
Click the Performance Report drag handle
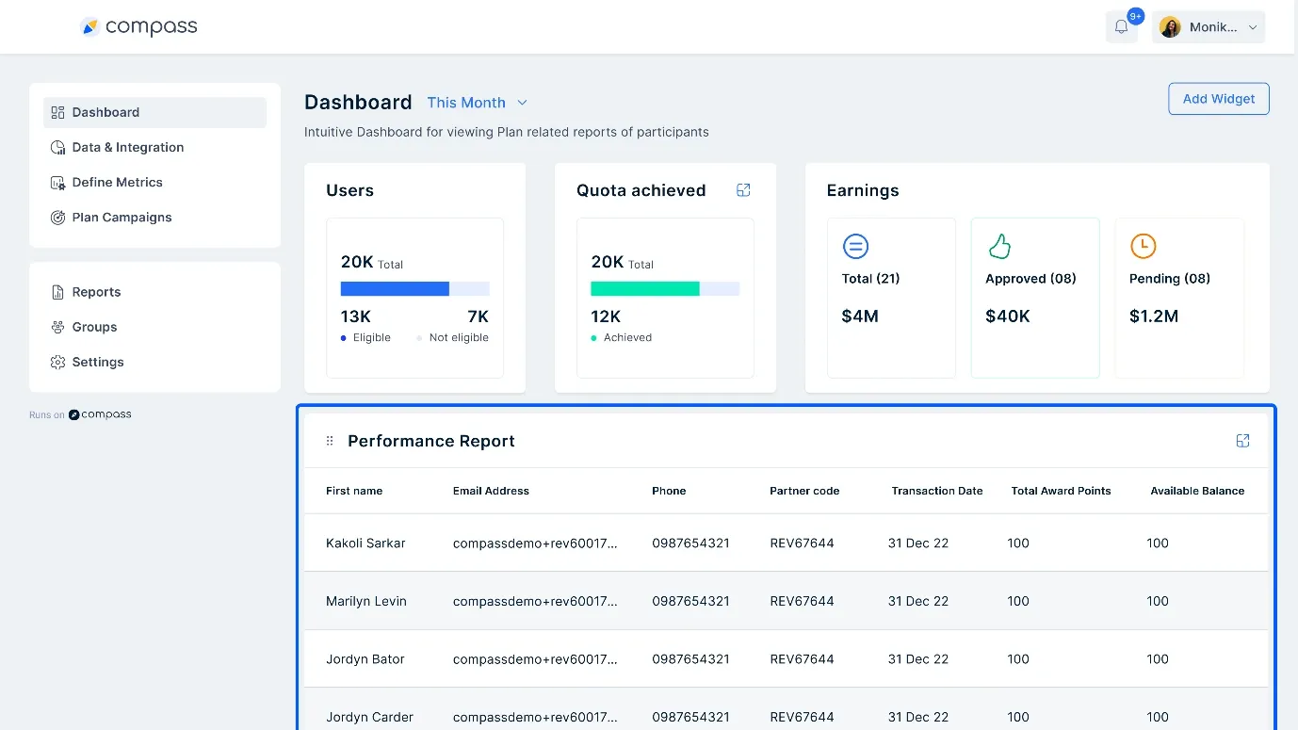(x=329, y=440)
